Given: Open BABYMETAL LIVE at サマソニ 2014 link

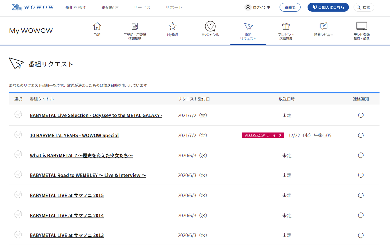Looking at the screenshot, I should (x=67, y=216).
